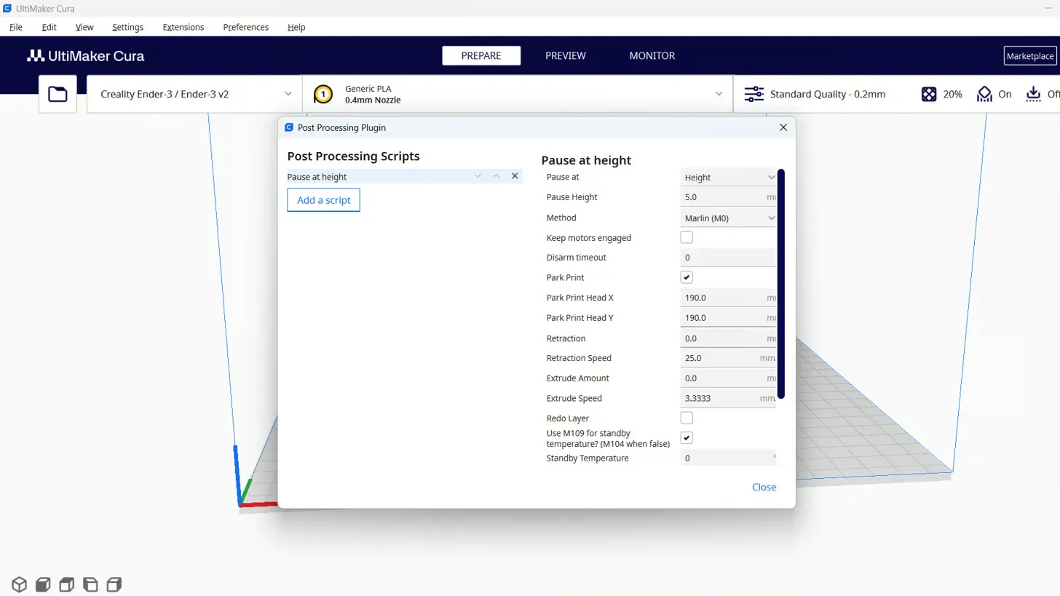Image resolution: width=1060 pixels, height=596 pixels.
Task: Open the file folder icon
Action: [58, 94]
